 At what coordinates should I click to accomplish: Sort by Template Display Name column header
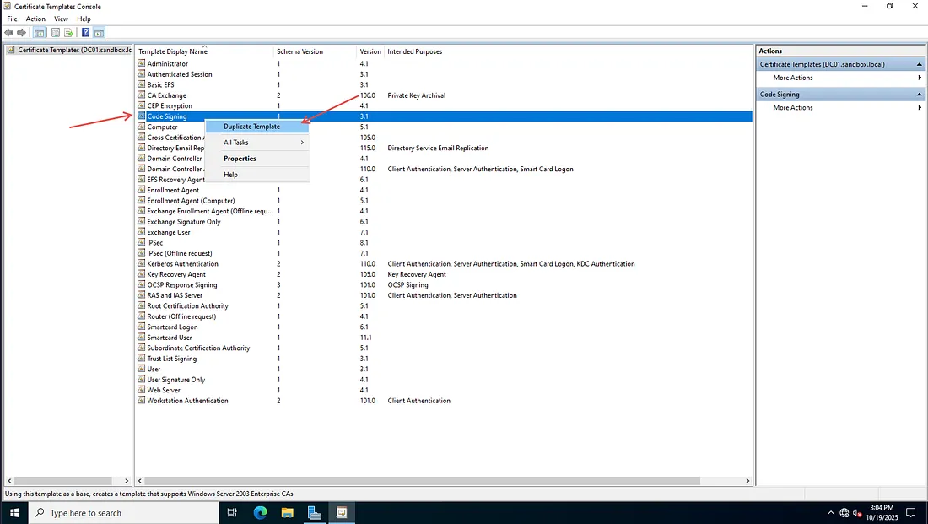173,51
